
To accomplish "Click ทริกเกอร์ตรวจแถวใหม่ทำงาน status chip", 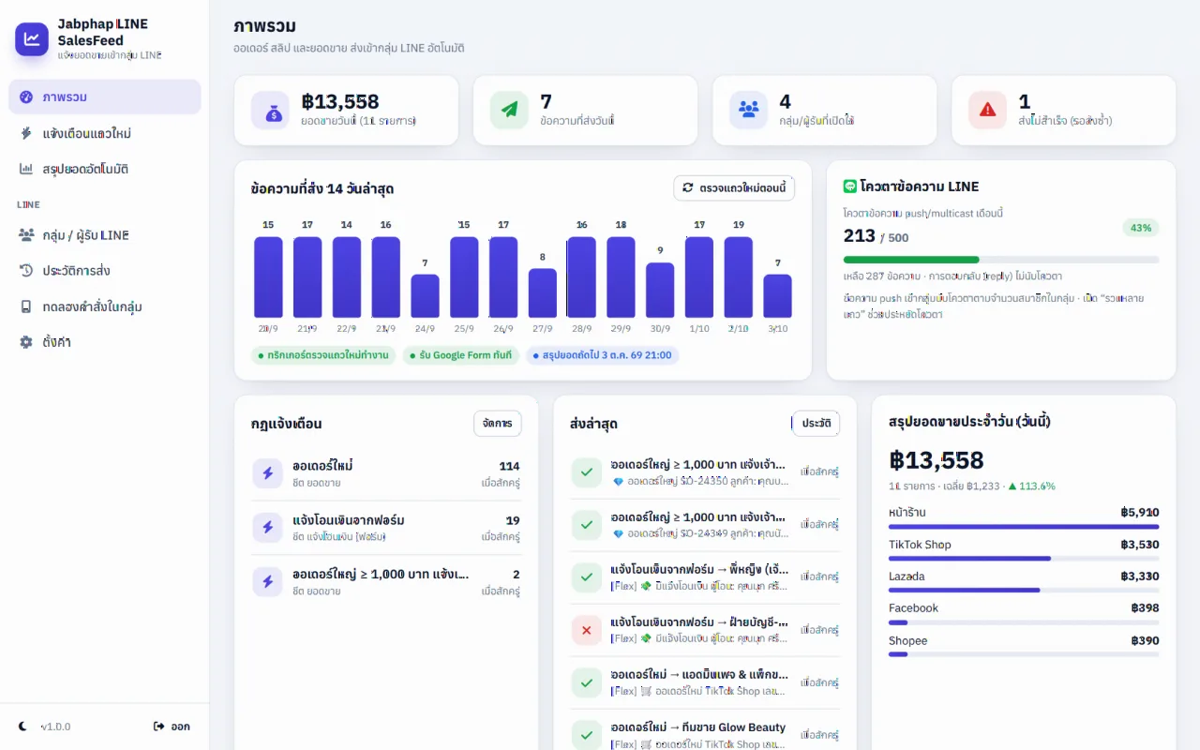I will click(324, 355).
